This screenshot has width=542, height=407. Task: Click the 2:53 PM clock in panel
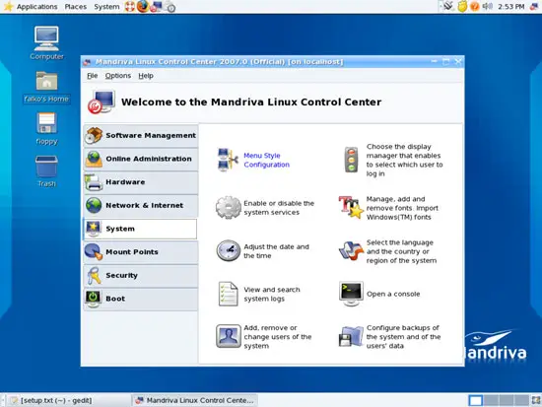tap(511, 7)
